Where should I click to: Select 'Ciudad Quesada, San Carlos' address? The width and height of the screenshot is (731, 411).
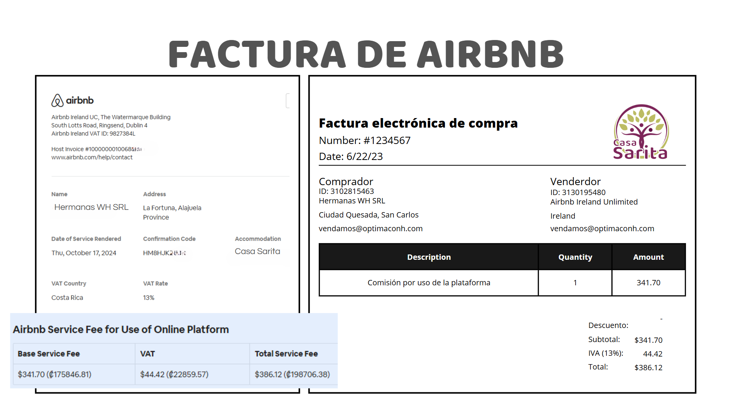(x=369, y=215)
